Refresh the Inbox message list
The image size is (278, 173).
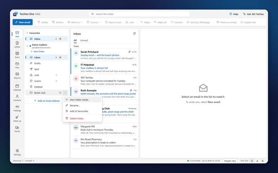134,33
